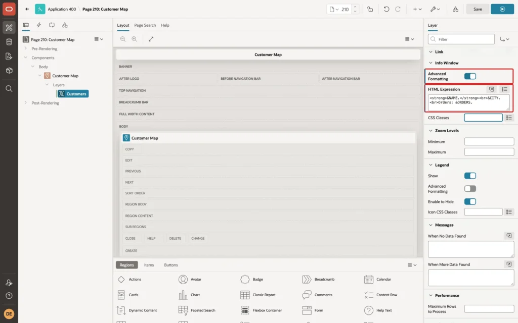Open HTML Expression code editor icon
518x323 pixels.
click(x=491, y=89)
